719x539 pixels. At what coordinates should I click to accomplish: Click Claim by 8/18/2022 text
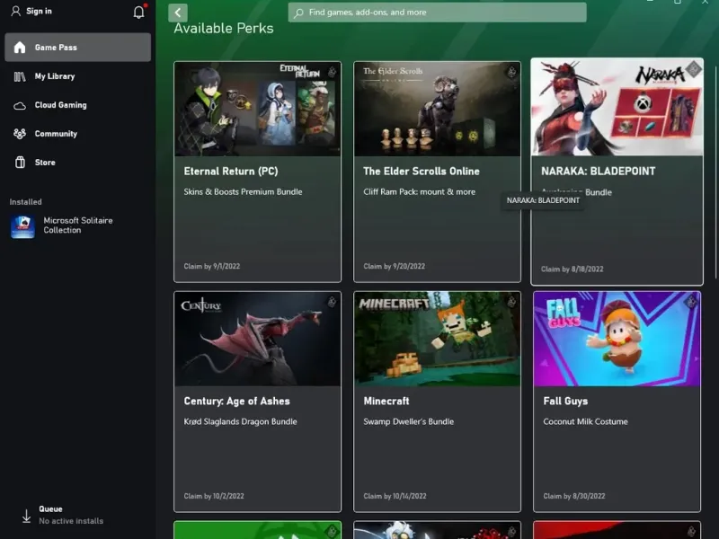[572, 269]
